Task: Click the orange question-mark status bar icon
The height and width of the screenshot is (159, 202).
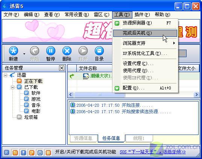Action: pyautogui.click(x=32, y=153)
